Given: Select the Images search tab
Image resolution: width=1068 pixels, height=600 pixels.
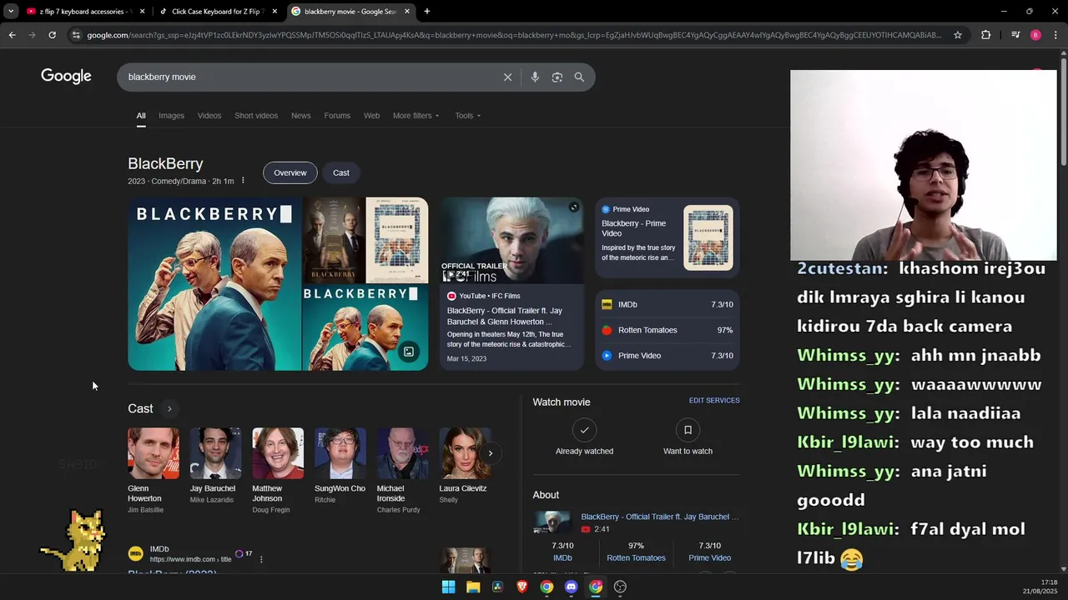Looking at the screenshot, I should (171, 116).
